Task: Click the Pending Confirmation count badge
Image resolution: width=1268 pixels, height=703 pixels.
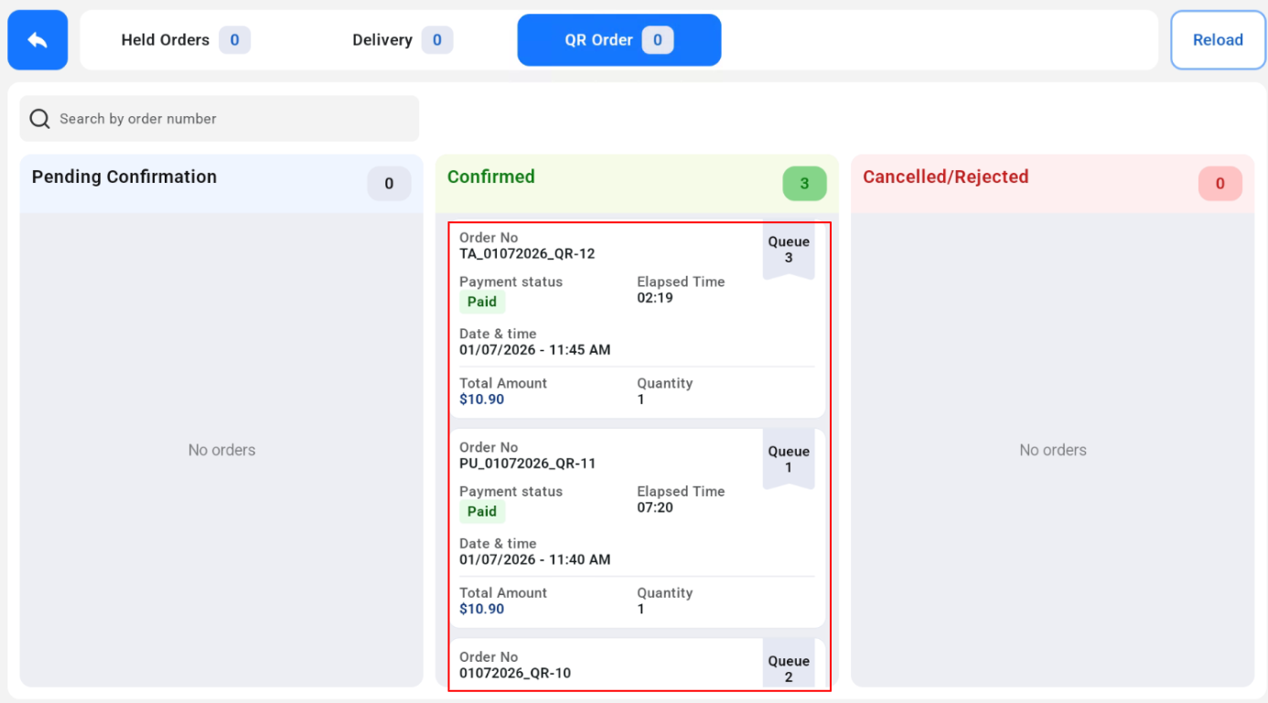Action: click(x=389, y=184)
